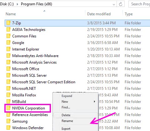Click the 3/16/2015 6:58 AM date cell
This screenshot has height=131, width=150.
click(x=102, y=43)
